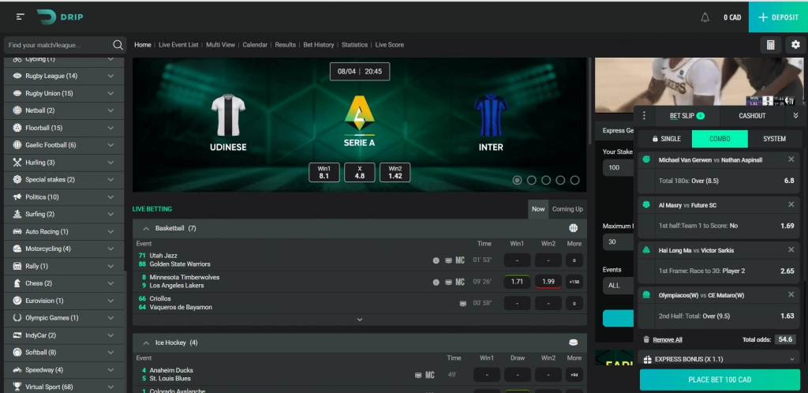Switch live betting to Coming Up

tap(567, 209)
